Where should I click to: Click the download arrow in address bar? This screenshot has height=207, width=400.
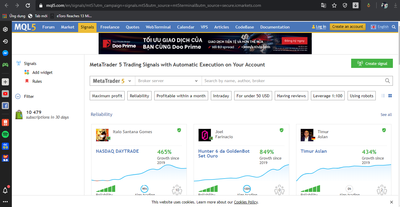pyautogui.click(x=356, y=5)
